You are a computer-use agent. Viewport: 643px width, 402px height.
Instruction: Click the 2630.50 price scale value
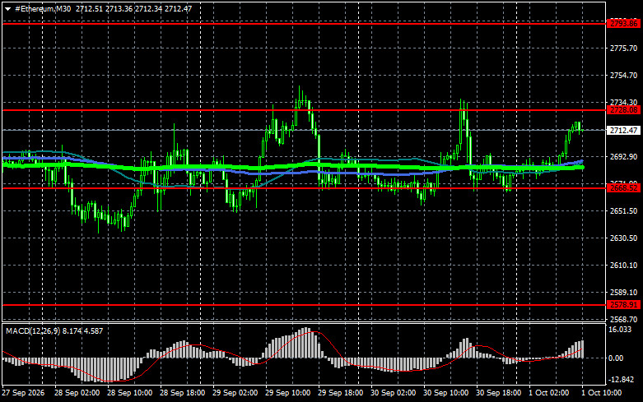click(x=624, y=238)
